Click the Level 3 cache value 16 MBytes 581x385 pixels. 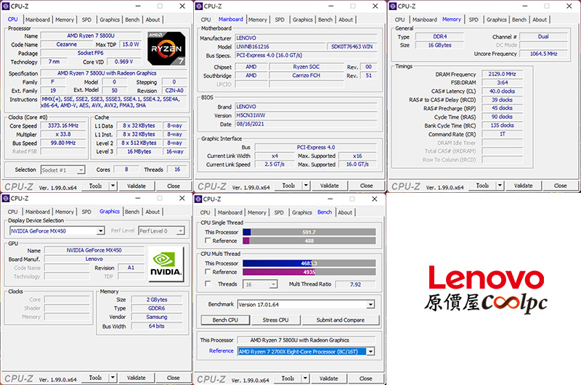(139, 152)
